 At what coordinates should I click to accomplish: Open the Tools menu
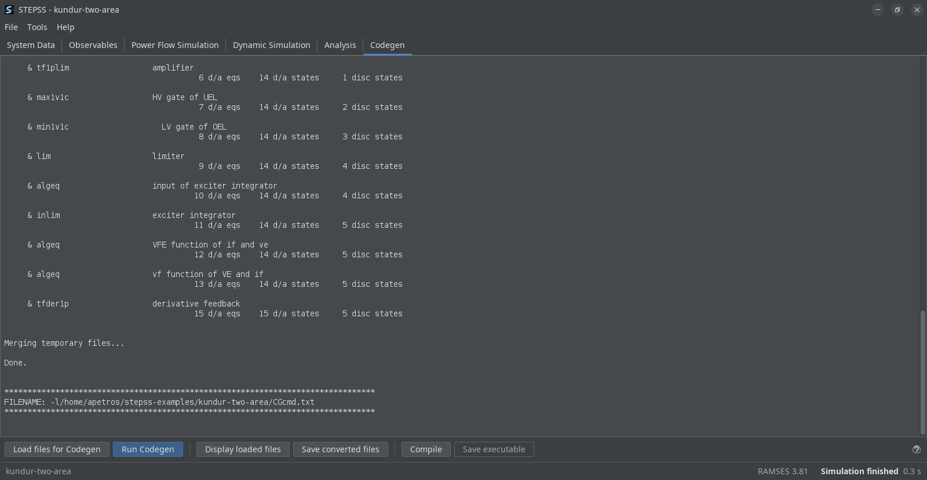(x=37, y=27)
